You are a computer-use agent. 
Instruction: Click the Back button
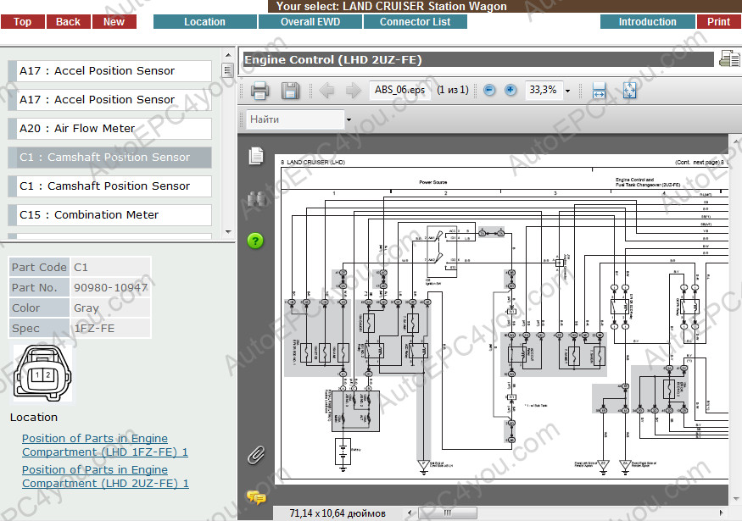point(68,22)
